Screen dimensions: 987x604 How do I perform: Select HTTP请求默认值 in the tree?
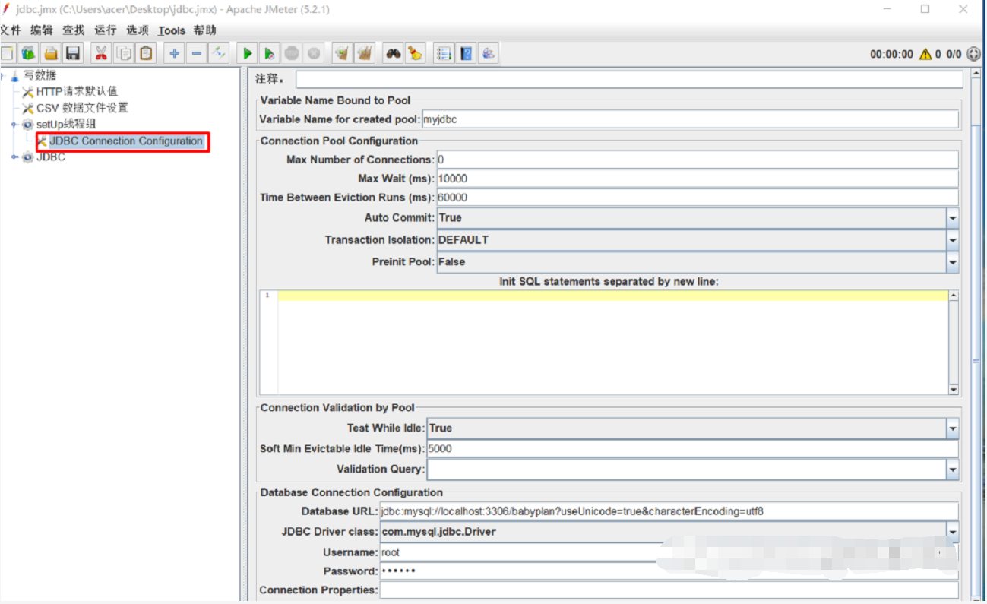click(77, 91)
